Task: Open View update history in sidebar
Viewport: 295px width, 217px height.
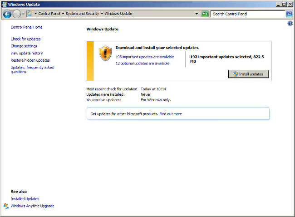Action: point(27,53)
